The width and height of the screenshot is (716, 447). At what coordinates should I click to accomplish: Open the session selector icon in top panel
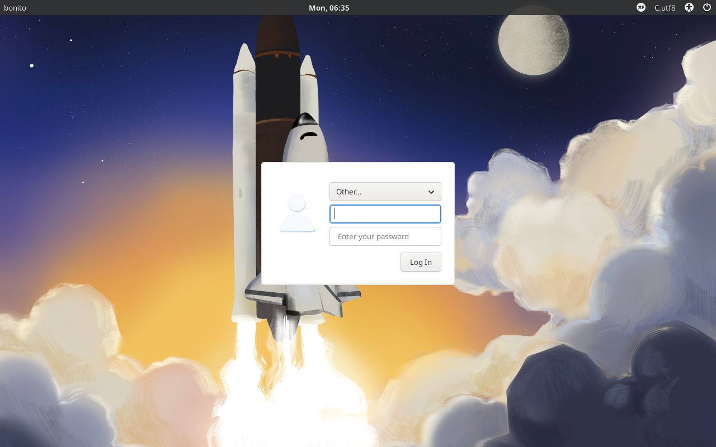coord(641,7)
